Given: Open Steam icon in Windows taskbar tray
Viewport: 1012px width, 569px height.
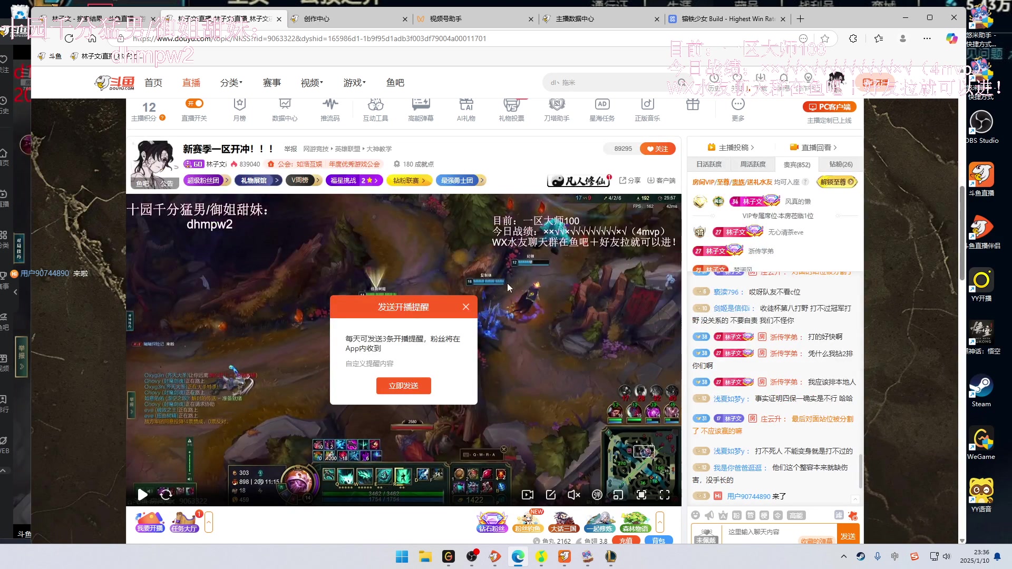Looking at the screenshot, I should 860,556.
